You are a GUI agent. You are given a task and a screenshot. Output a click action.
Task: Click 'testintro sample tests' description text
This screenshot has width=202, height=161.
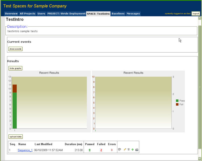(x=23, y=31)
